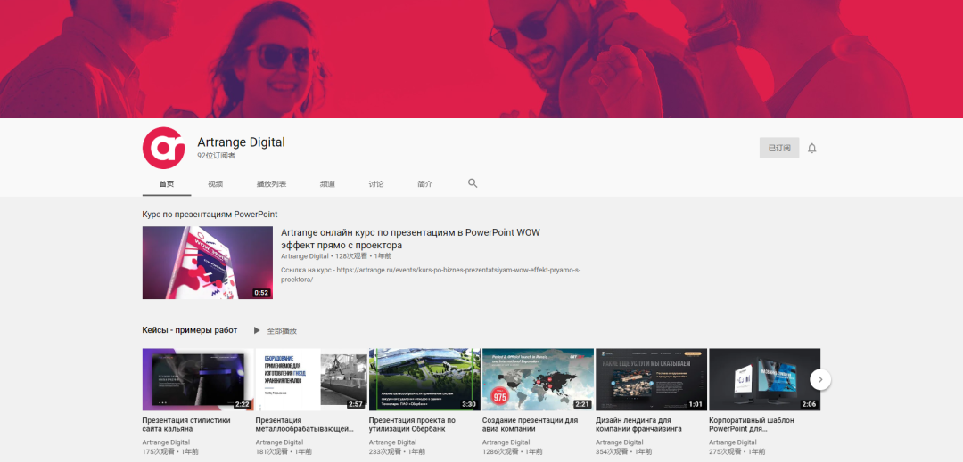Open the 讨论 discussion tab
This screenshot has height=462, width=963.
pos(376,183)
